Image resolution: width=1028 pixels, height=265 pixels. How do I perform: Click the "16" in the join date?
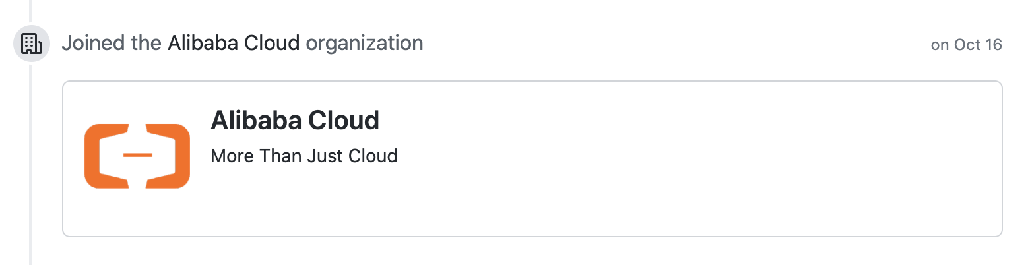click(992, 45)
